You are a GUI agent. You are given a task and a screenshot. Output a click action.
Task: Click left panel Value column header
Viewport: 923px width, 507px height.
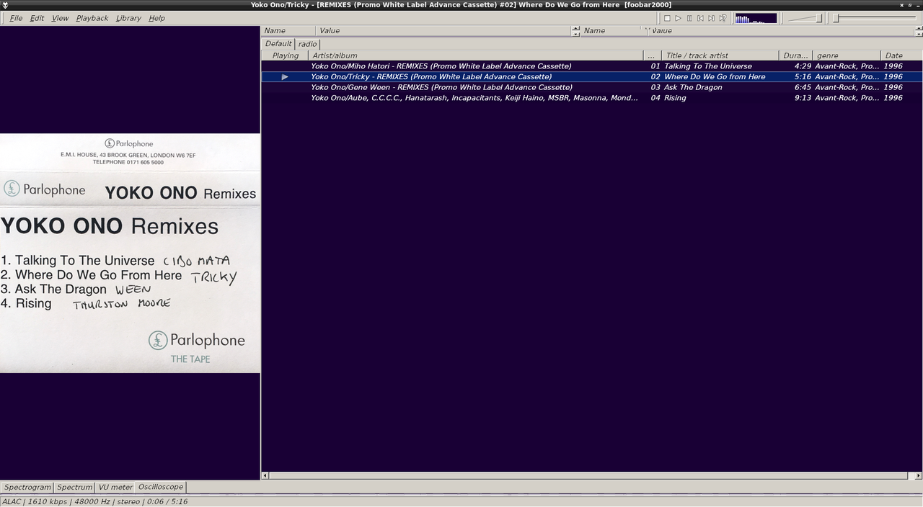(x=443, y=31)
